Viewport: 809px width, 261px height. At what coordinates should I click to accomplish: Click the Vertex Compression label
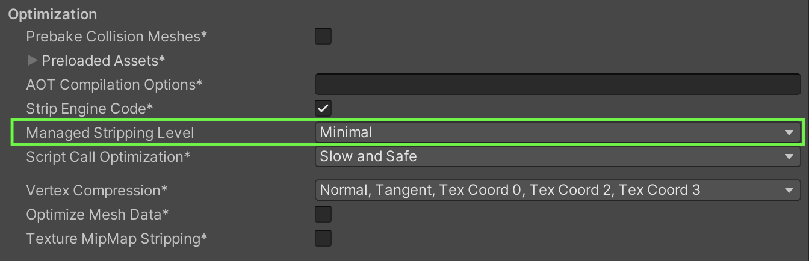click(97, 191)
